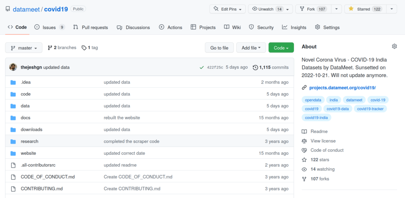Open the Insights tab

[x=294, y=27]
